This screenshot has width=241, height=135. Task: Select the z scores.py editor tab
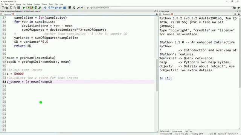coord(8,14)
